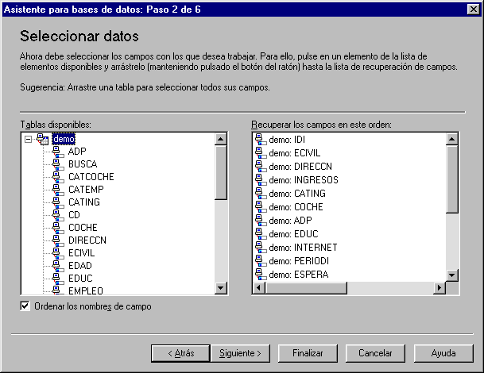Click the Finalizar button
This screenshot has height=373, width=484.
308,353
